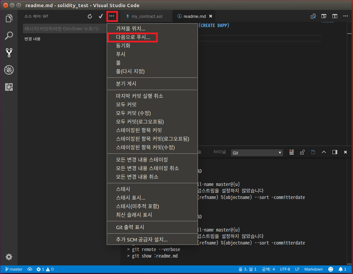Select '다음으로 푸시...' menu item
Image resolution: width=353 pixels, height=274 pixels.
[152, 37]
